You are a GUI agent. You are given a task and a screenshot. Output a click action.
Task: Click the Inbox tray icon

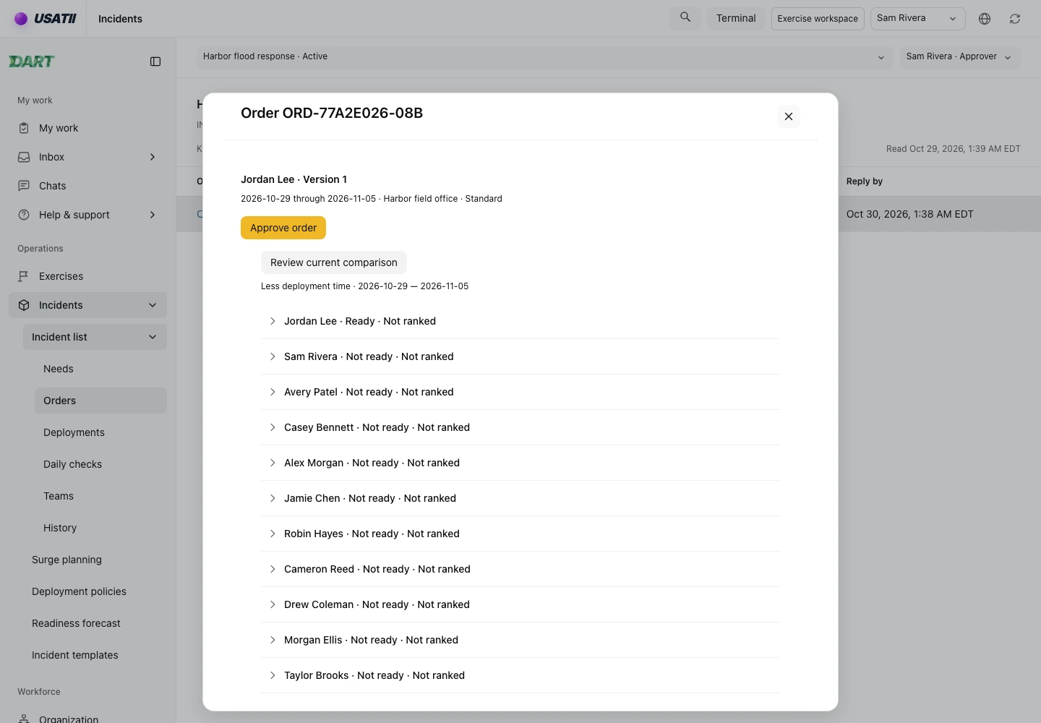[24, 157]
